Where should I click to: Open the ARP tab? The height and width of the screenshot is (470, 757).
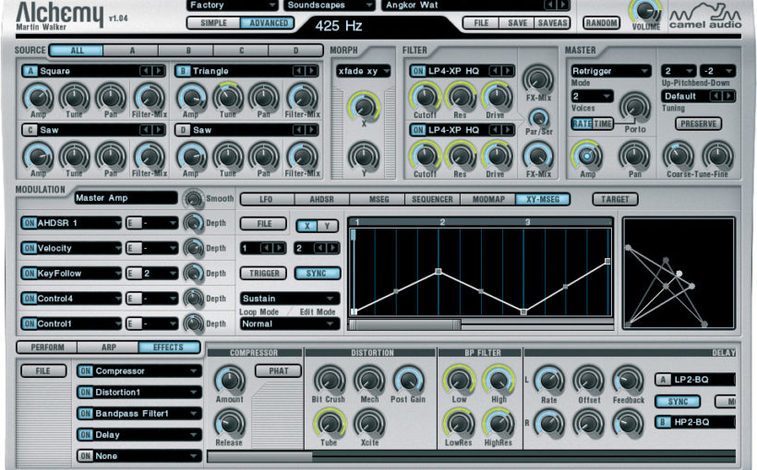pyautogui.click(x=108, y=347)
